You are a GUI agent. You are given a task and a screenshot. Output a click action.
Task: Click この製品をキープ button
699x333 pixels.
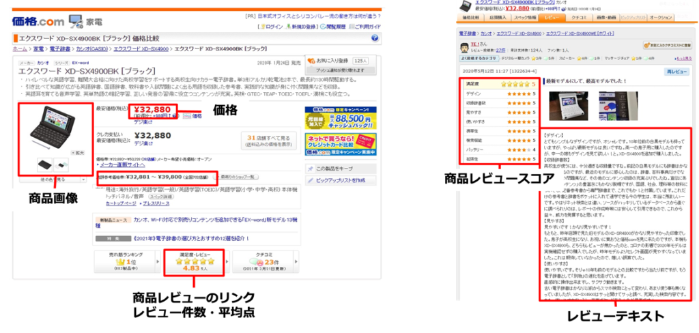click(x=340, y=169)
